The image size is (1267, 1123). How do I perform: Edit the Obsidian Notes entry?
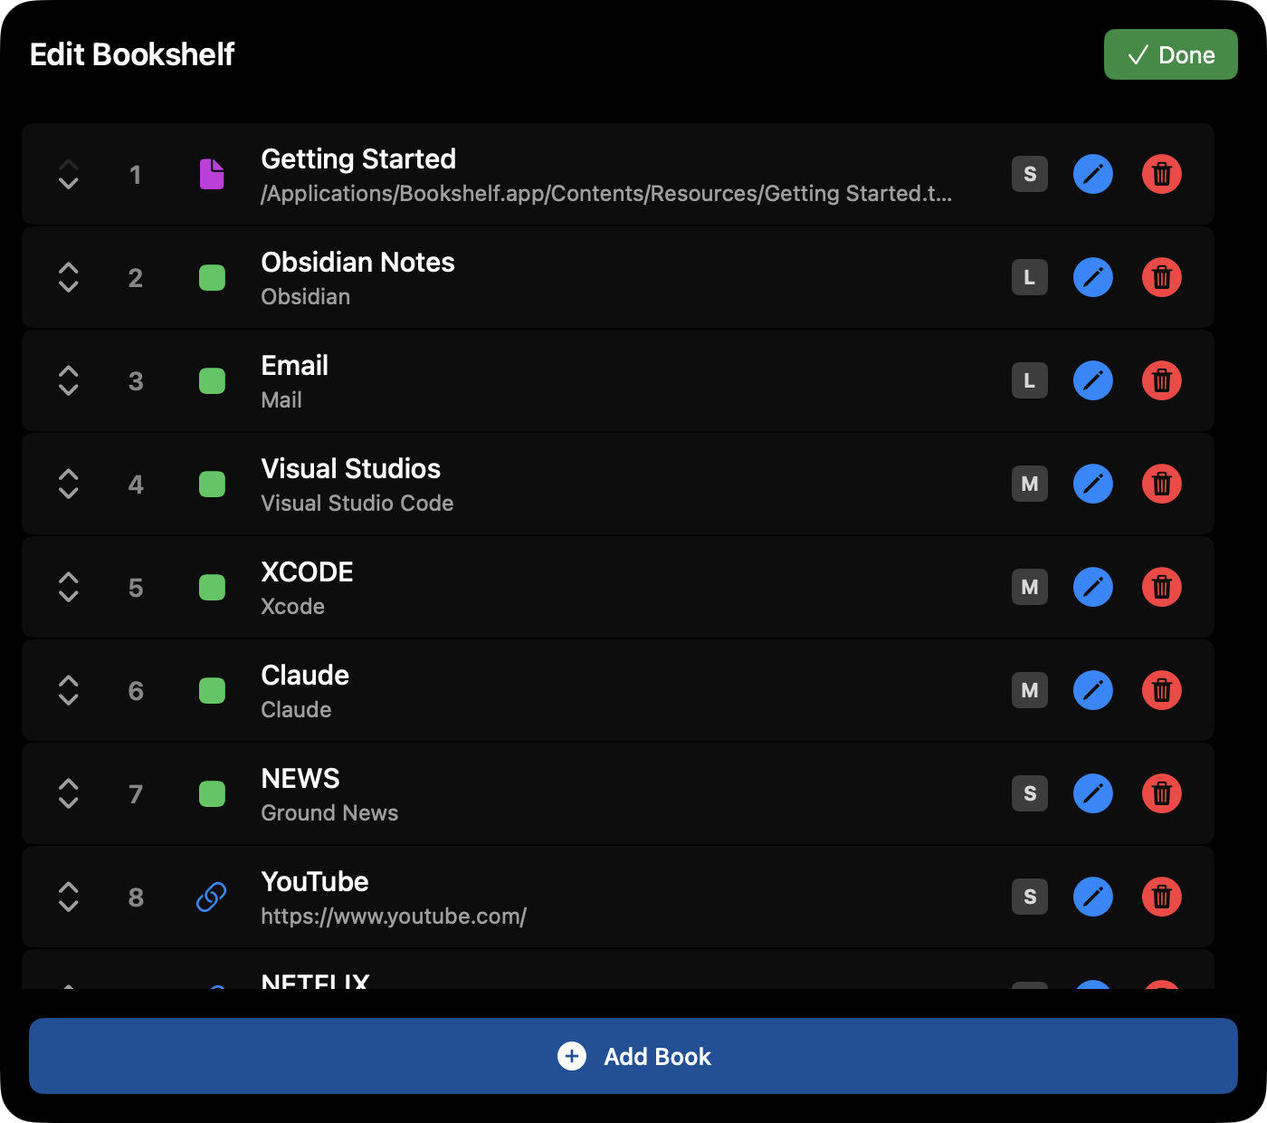[1093, 277]
